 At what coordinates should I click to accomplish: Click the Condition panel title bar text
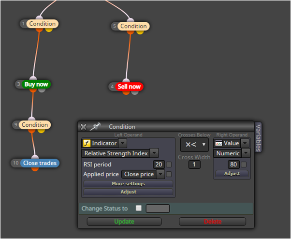(122, 127)
